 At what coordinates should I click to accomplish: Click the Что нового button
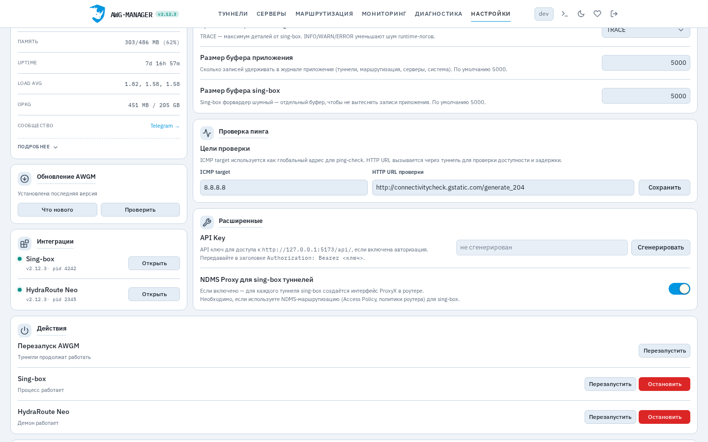[x=58, y=210]
